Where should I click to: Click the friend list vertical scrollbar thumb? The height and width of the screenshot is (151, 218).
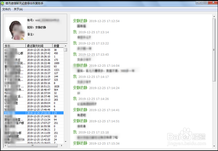pyautogui.click(x=65, y=50)
